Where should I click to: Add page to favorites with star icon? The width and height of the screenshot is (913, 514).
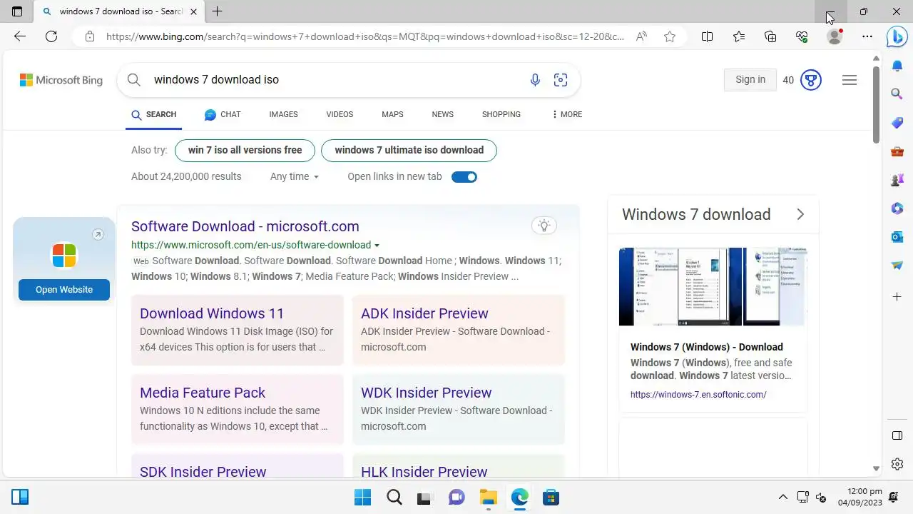pyautogui.click(x=670, y=36)
